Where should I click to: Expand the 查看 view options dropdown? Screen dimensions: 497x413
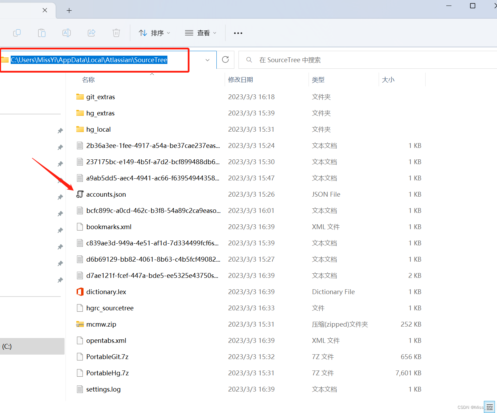[x=201, y=33]
